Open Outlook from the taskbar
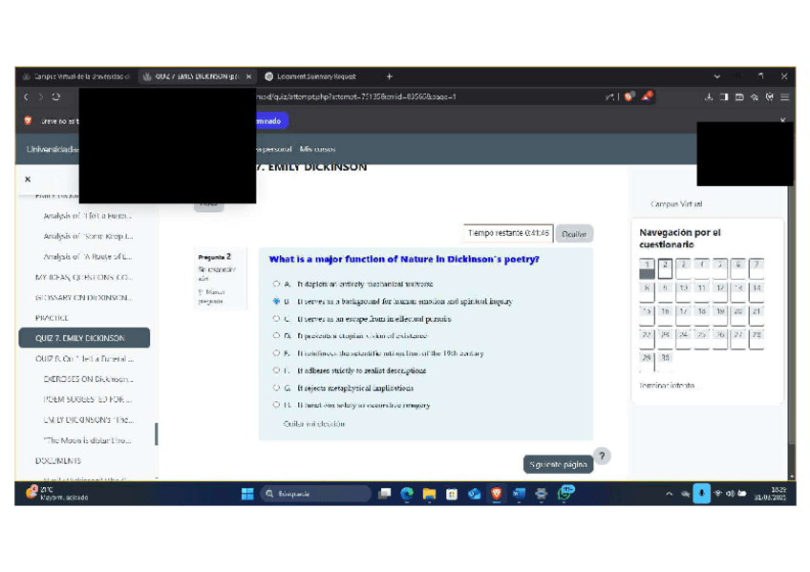This screenshot has width=810, height=572. pyautogui.click(x=474, y=494)
